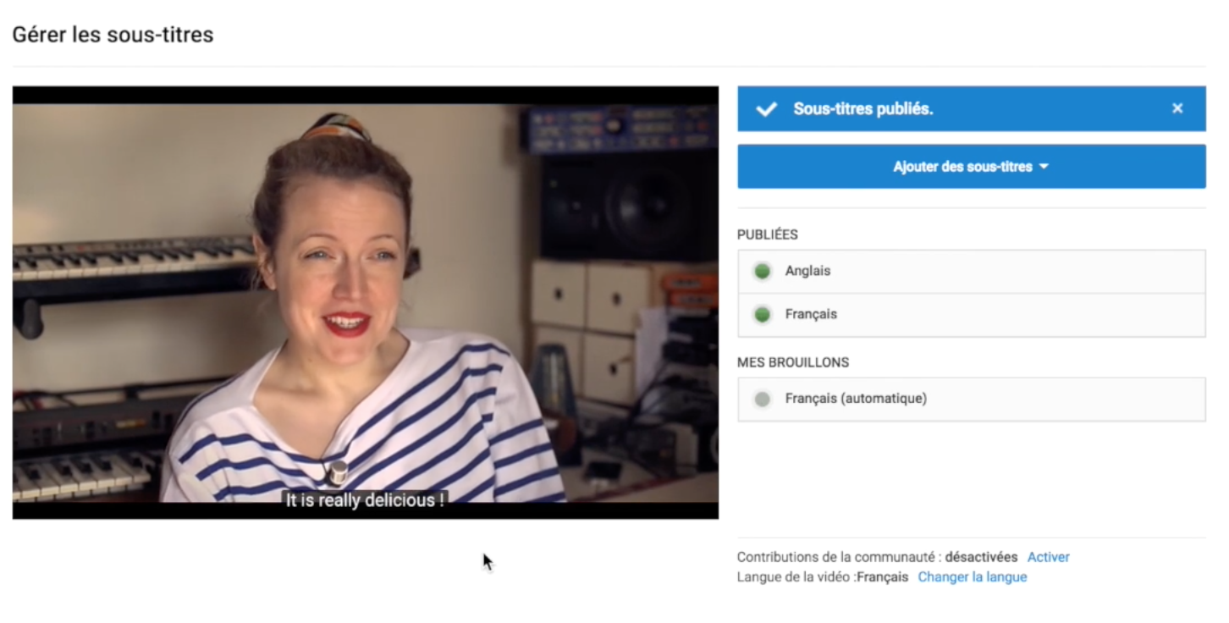Click the video language value "Français"
The image size is (1229, 623).
click(882, 577)
